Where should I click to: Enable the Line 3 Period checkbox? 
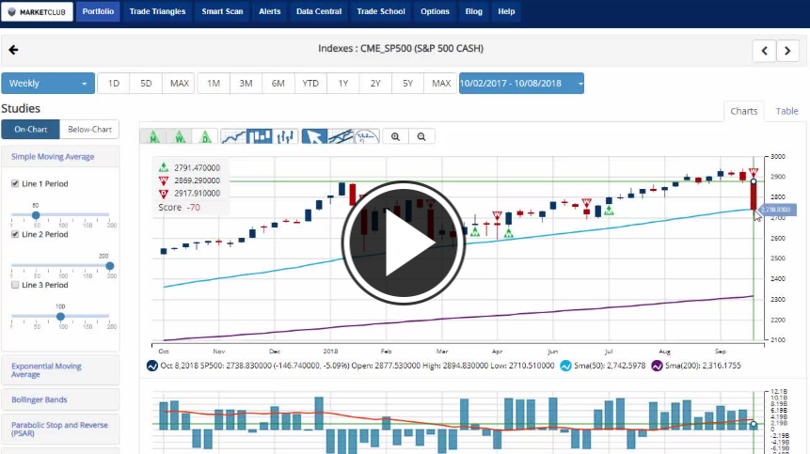coord(14,285)
